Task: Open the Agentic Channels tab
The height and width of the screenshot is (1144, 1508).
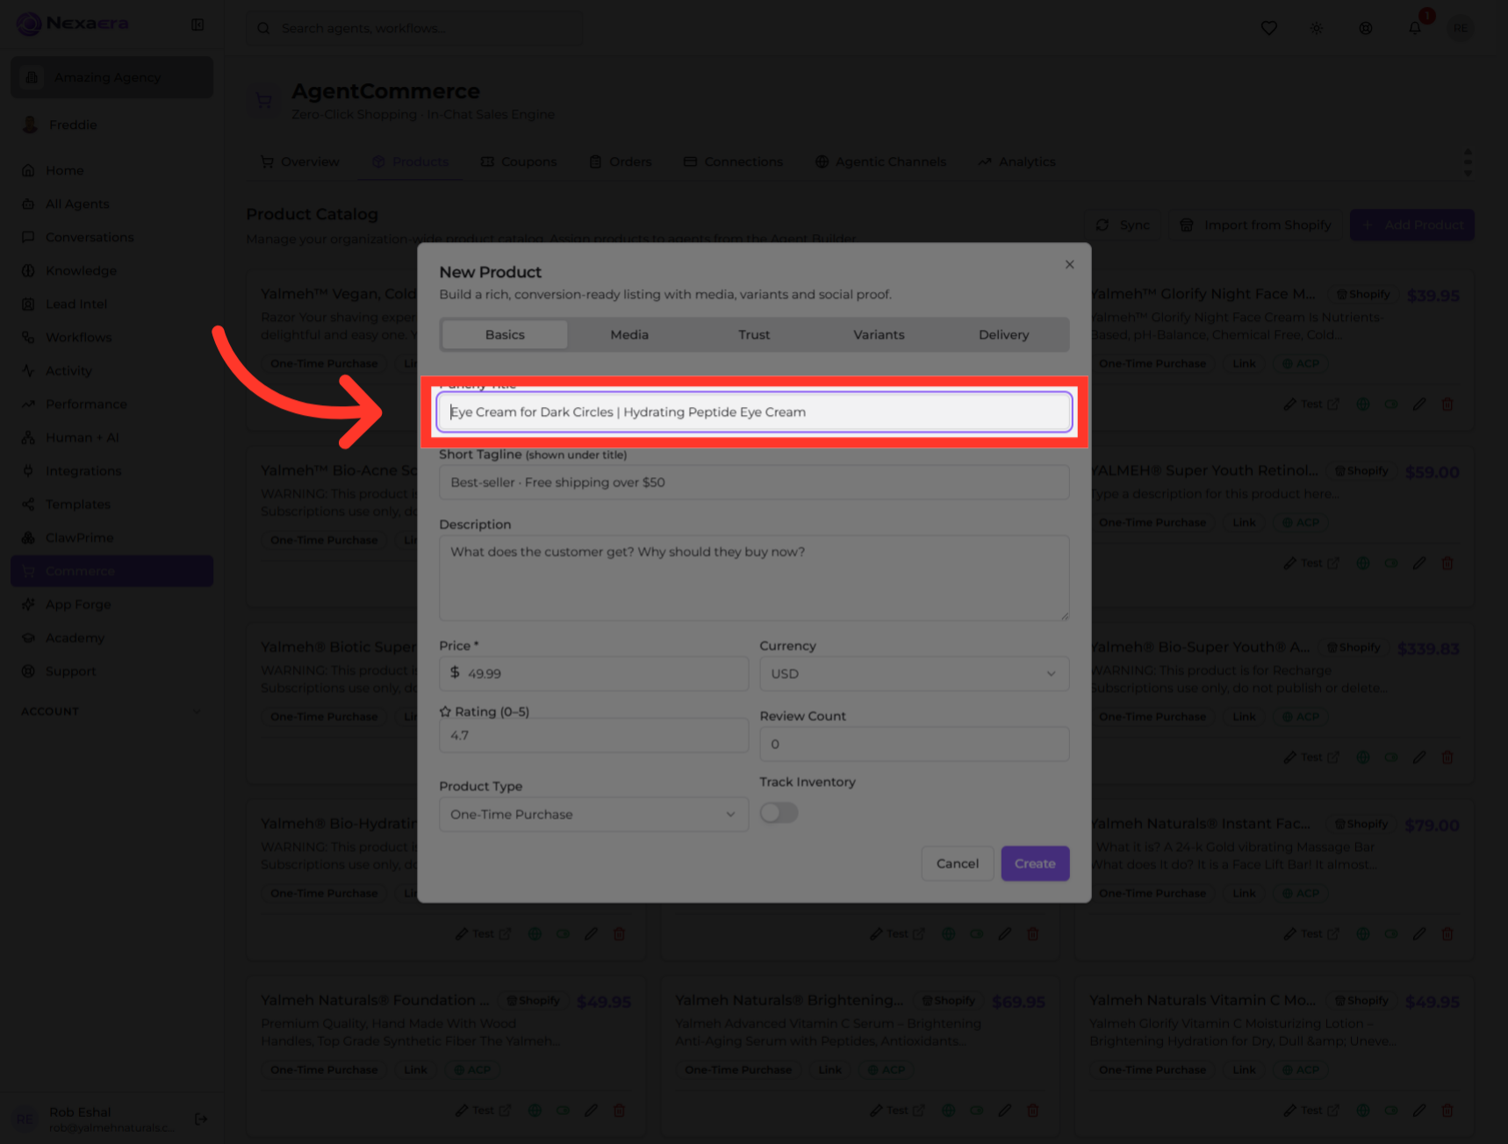Action: [880, 161]
